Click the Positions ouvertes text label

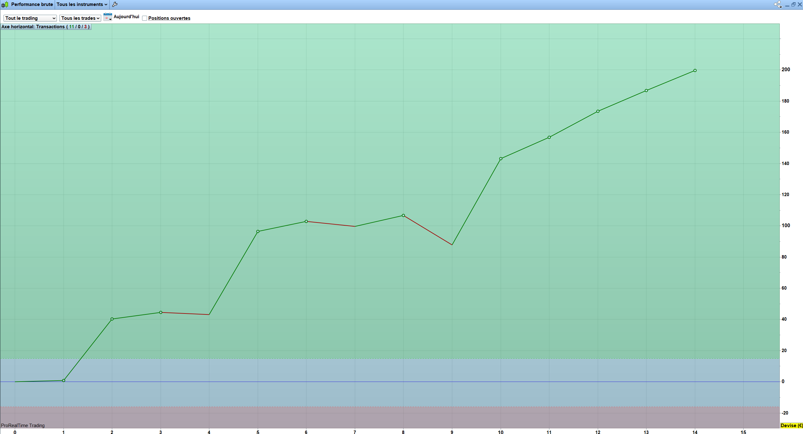tap(169, 18)
